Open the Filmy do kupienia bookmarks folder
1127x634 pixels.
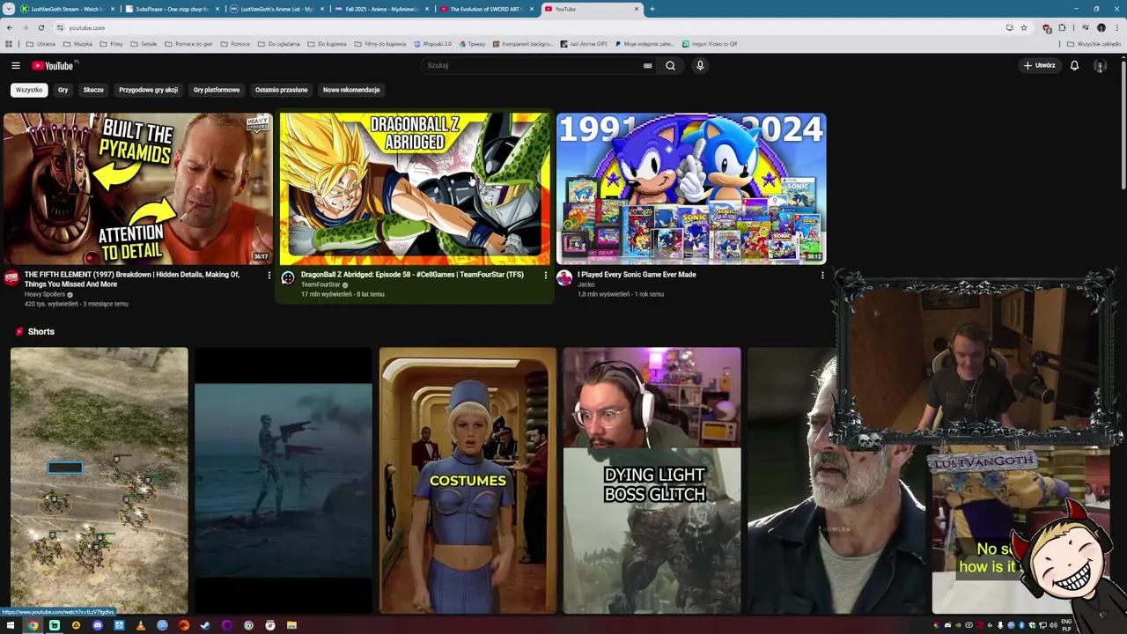pyautogui.click(x=380, y=44)
